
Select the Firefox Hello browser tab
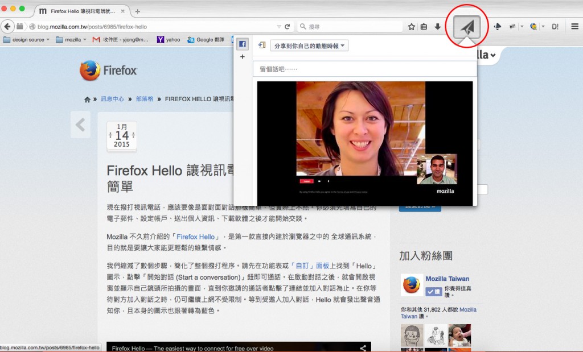(x=82, y=11)
